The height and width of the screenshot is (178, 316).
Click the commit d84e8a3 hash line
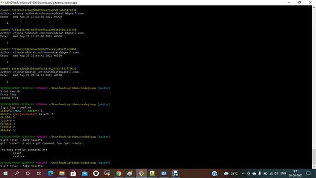[x=39, y=69]
